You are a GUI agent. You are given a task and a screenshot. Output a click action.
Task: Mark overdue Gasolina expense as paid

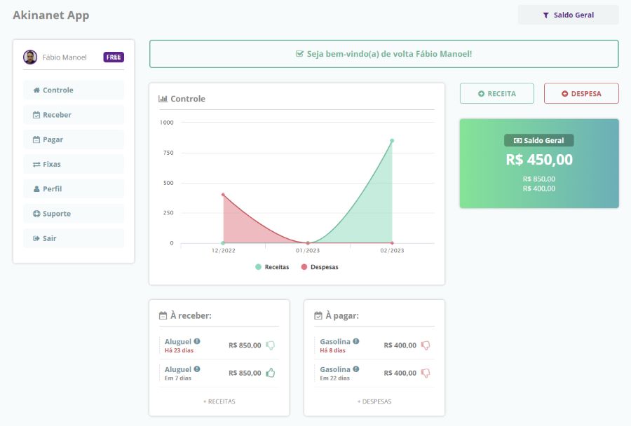pos(426,345)
